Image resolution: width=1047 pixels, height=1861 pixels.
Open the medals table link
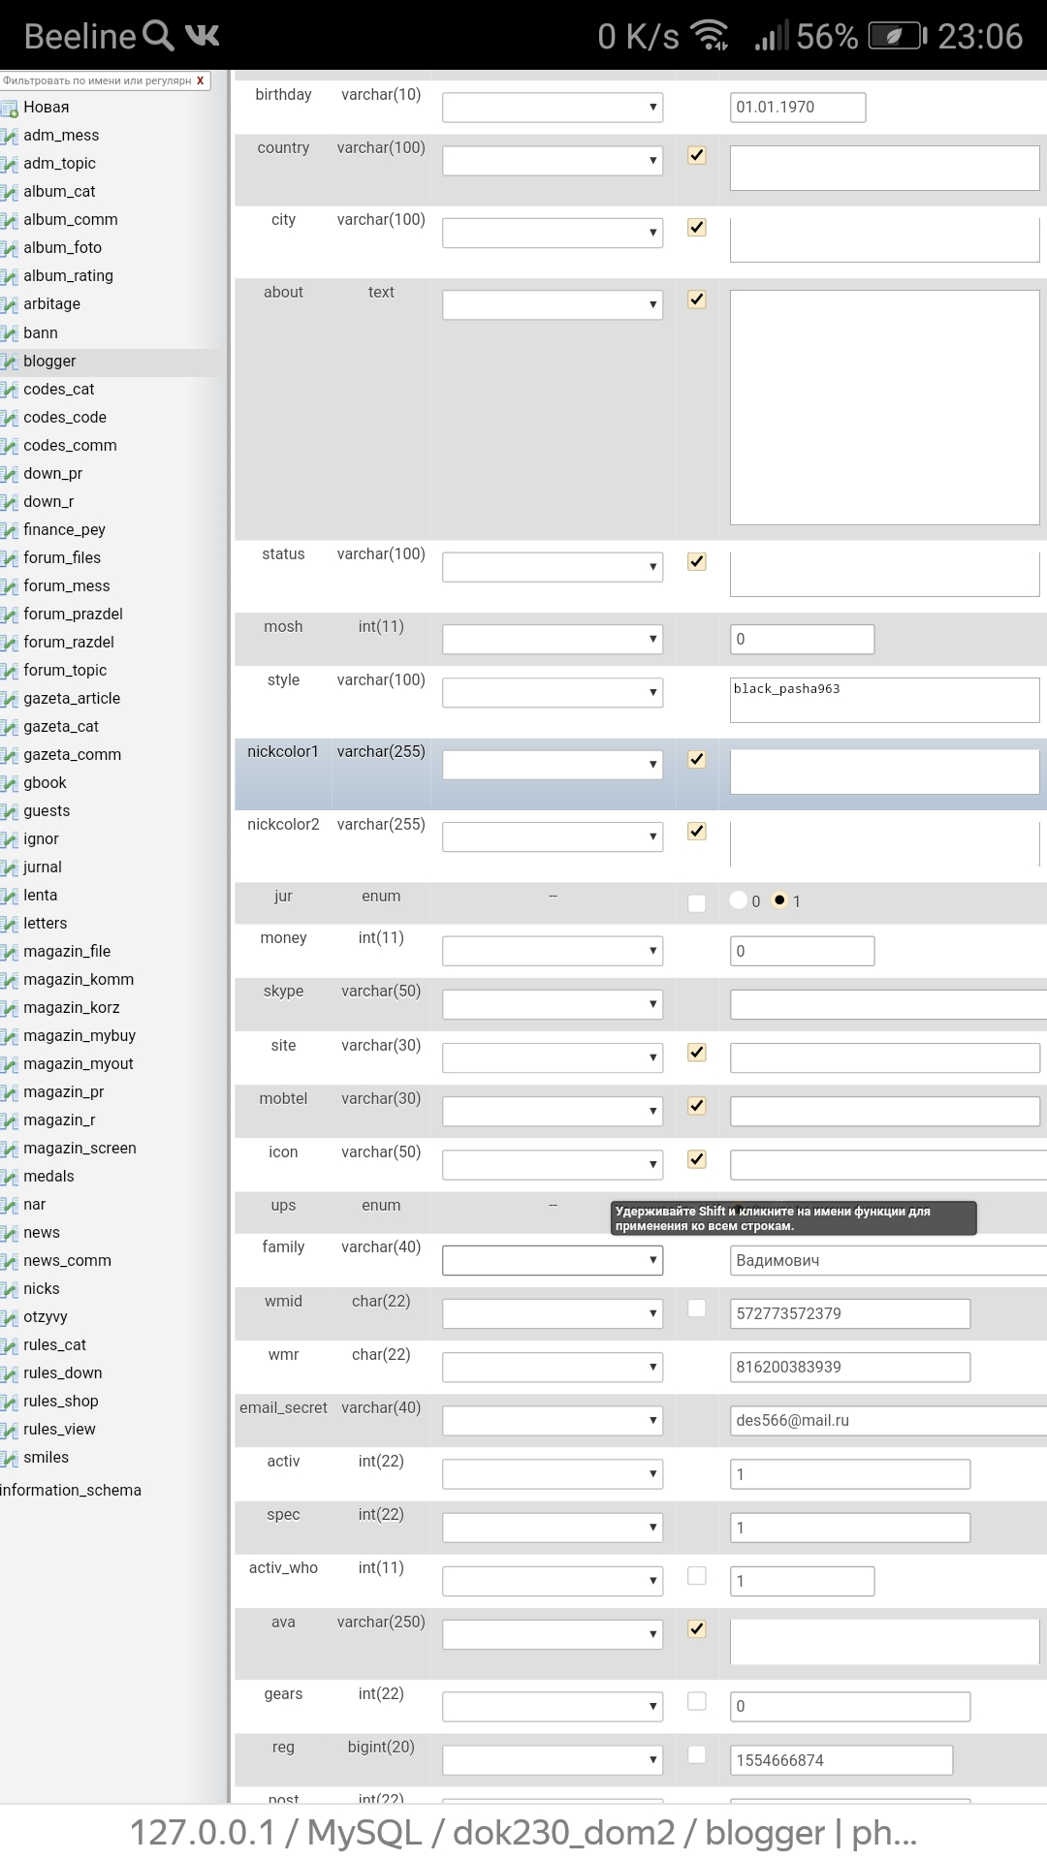pyautogui.click(x=48, y=1177)
